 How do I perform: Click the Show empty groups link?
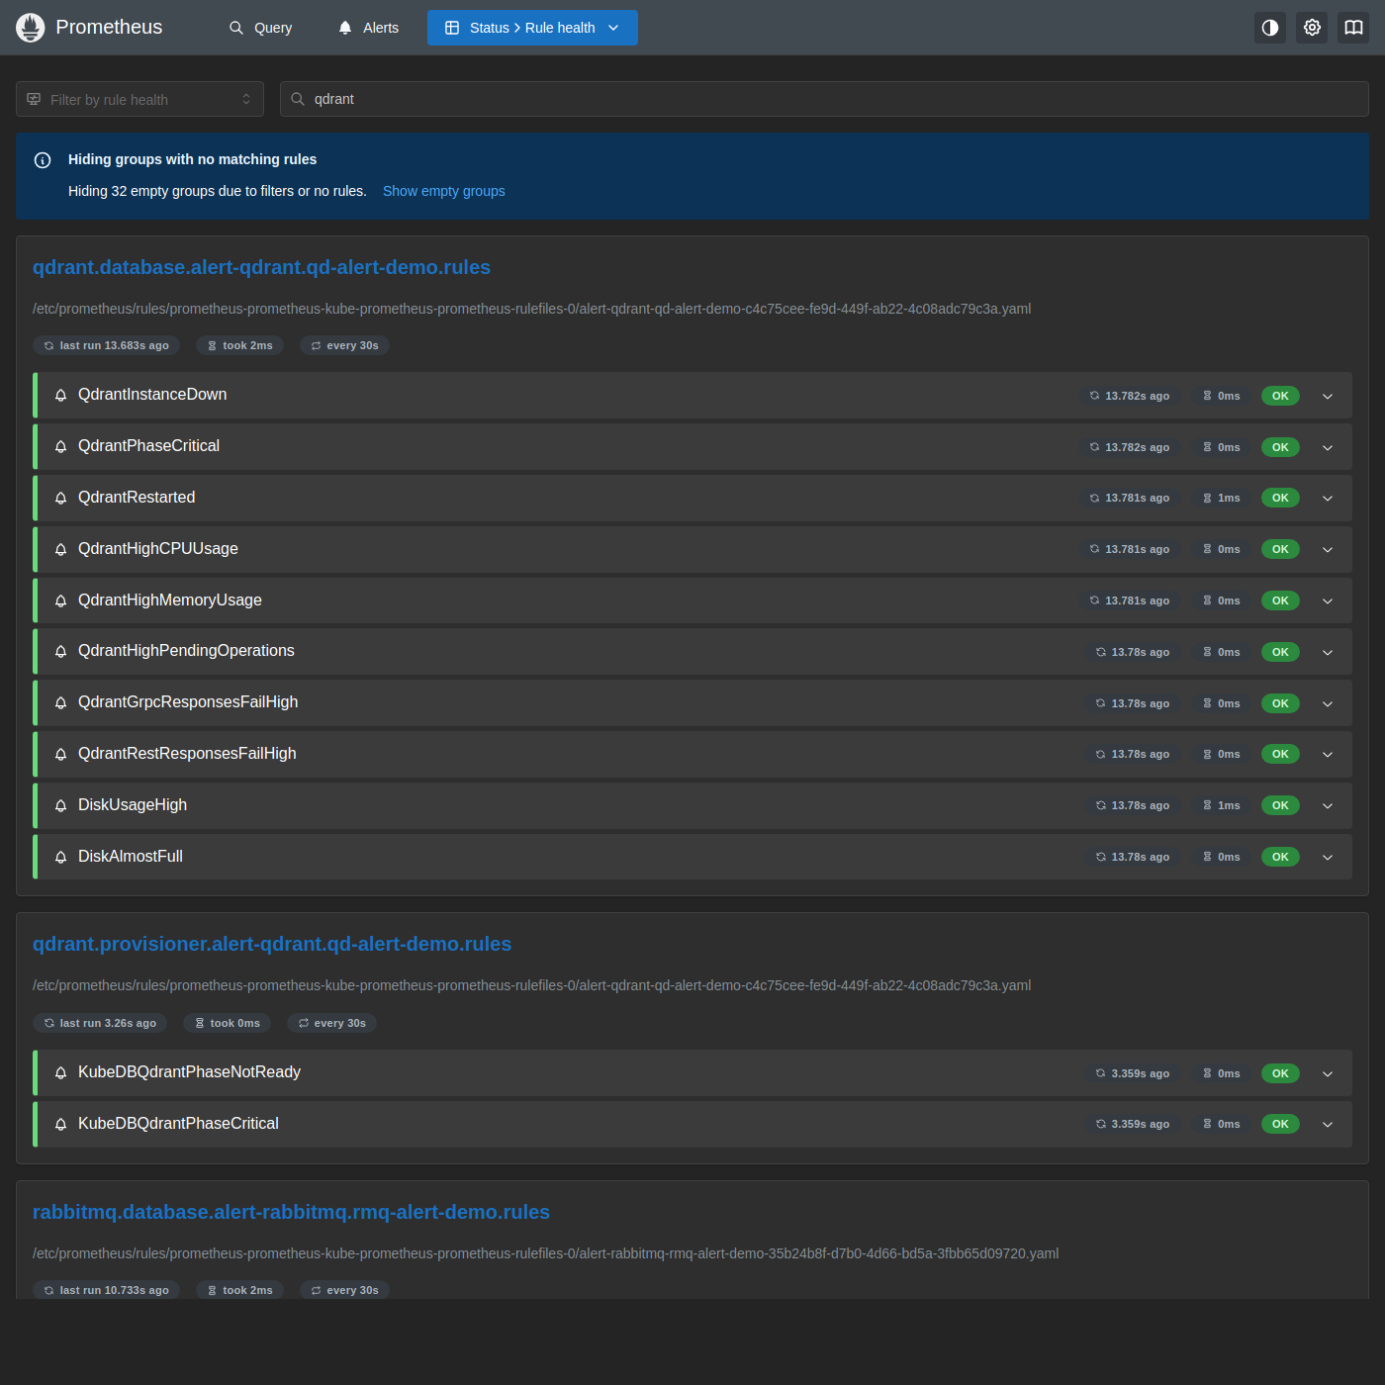(444, 191)
